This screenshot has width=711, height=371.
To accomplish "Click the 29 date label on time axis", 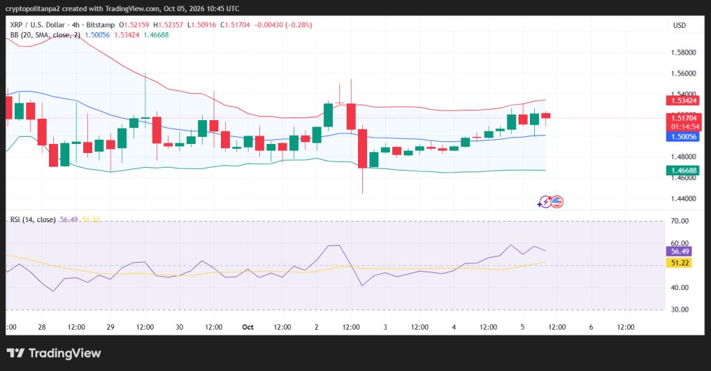I will (x=110, y=327).
